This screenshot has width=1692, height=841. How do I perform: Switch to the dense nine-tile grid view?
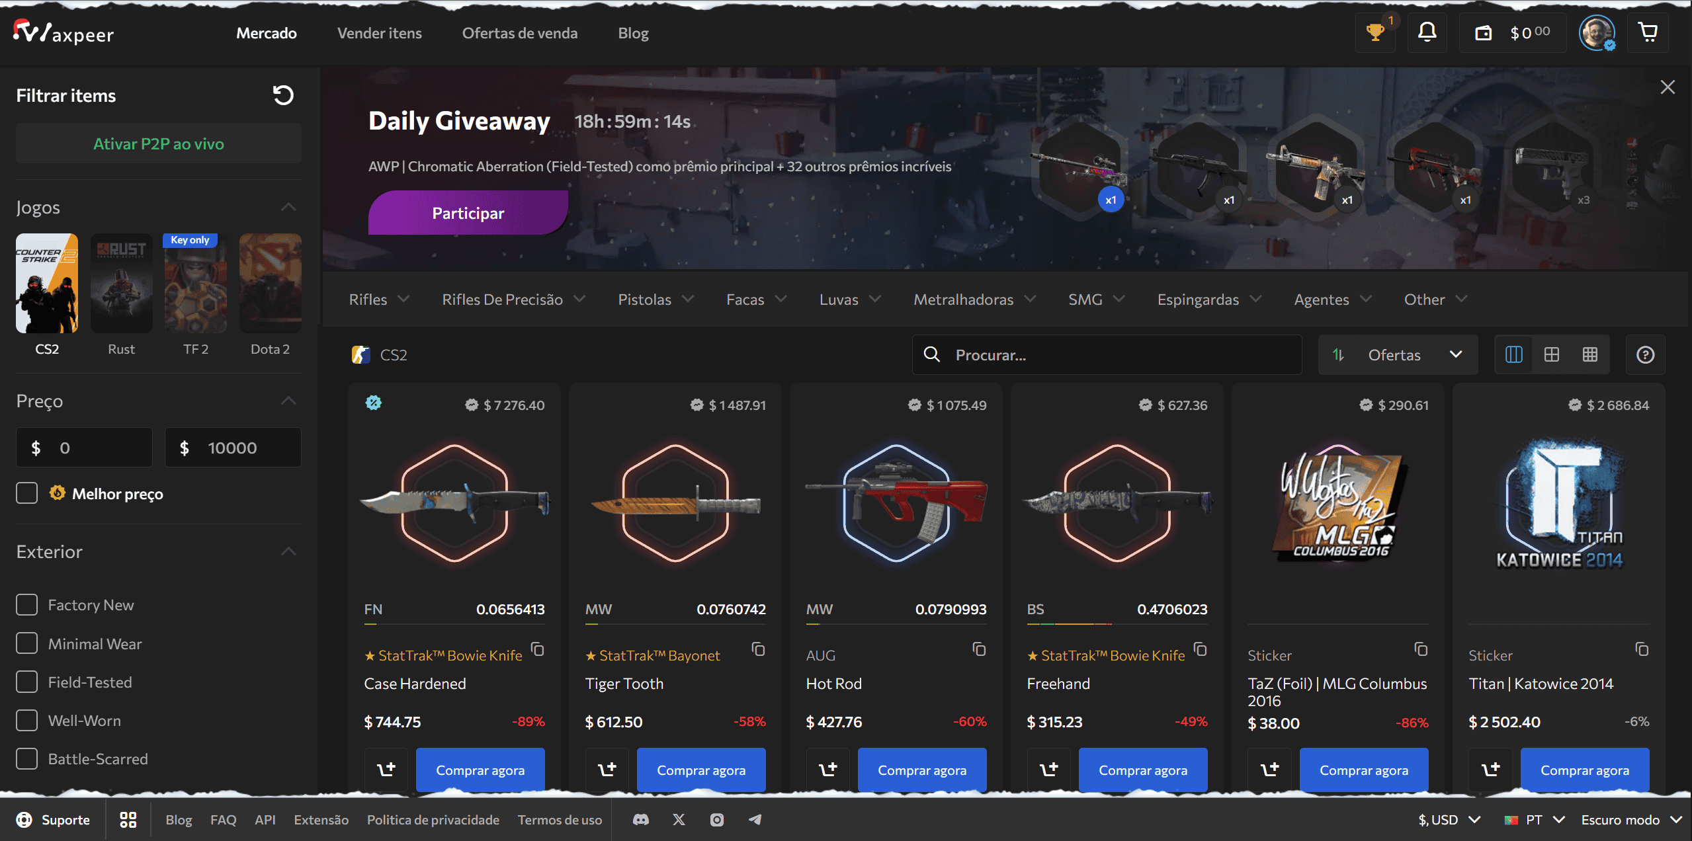point(1590,355)
